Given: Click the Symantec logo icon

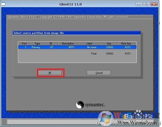Looking at the screenshot, I should (80, 105).
